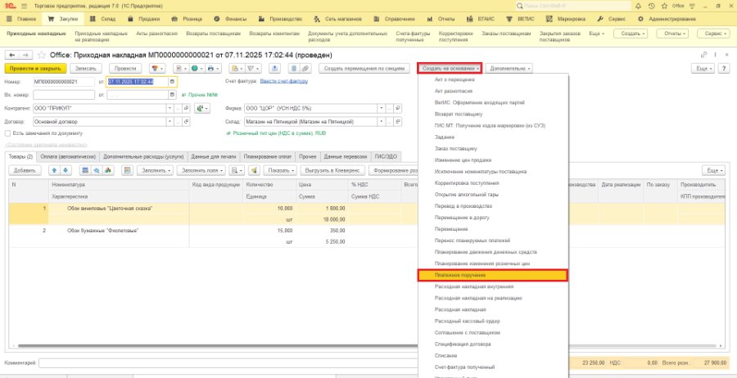The width and height of the screenshot is (737, 378).
Task: Click the 'Акты разногласия' navigation link
Action: (x=155, y=34)
